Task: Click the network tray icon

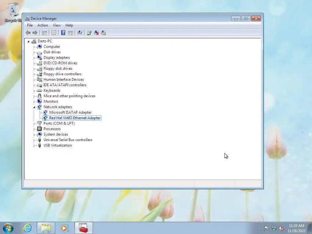Action: pos(274,228)
